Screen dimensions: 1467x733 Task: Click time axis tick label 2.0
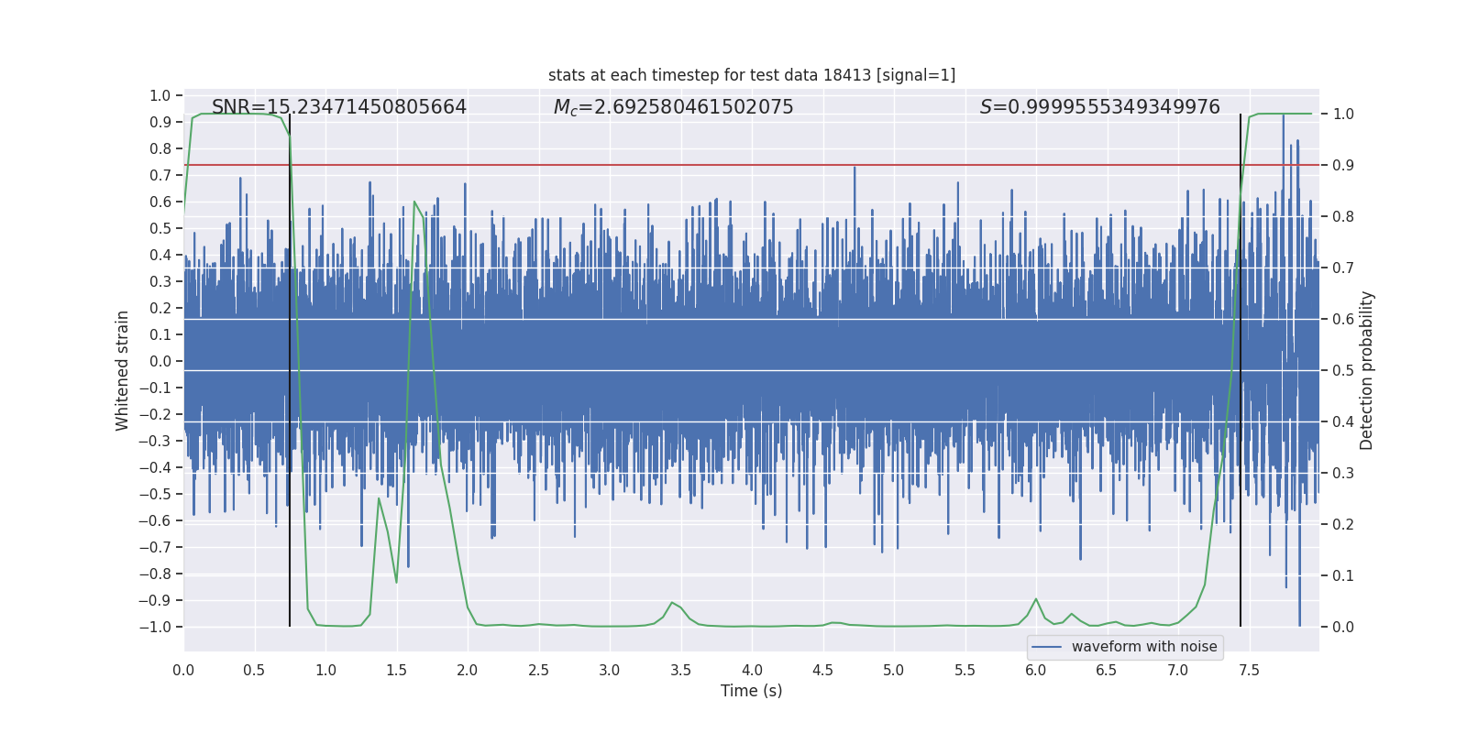[x=468, y=670]
